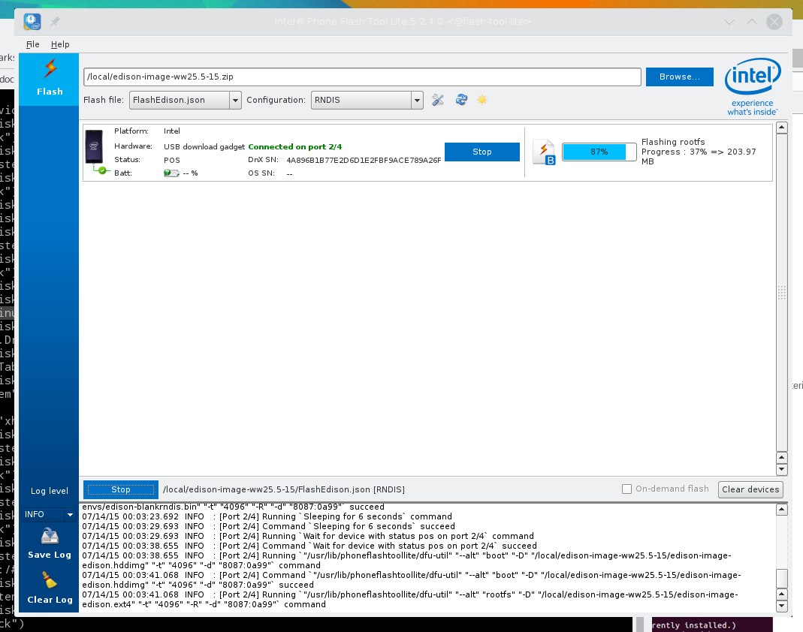Click the Clear Log label
Viewport: 803px width, 632px height.
coord(50,600)
